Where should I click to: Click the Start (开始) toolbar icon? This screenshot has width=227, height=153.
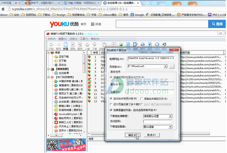pos(51,44)
